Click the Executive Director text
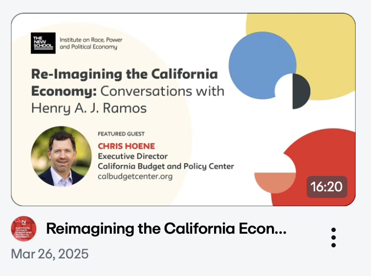The height and width of the screenshot is (276, 371). 133,156
